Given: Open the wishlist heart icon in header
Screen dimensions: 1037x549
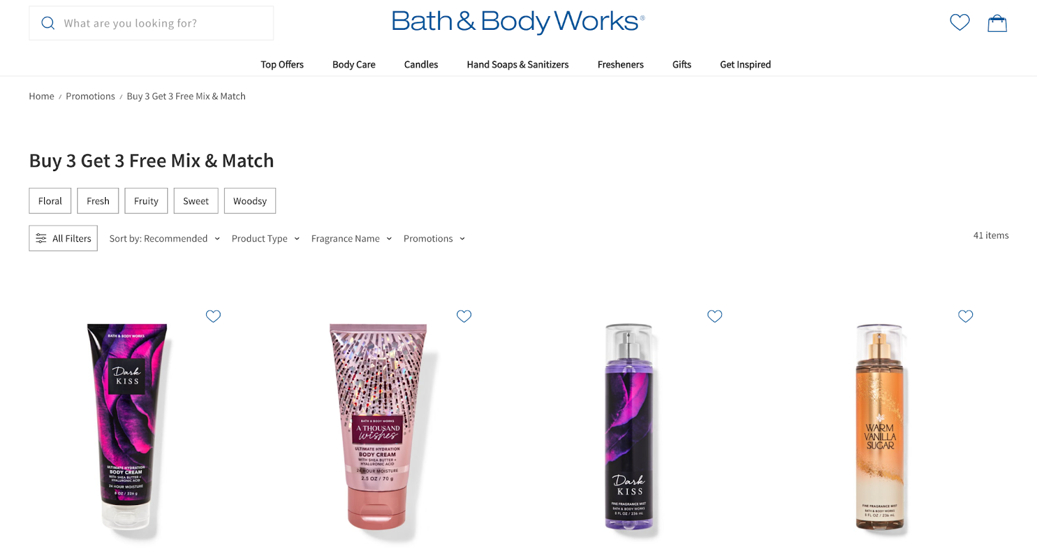Looking at the screenshot, I should [959, 23].
